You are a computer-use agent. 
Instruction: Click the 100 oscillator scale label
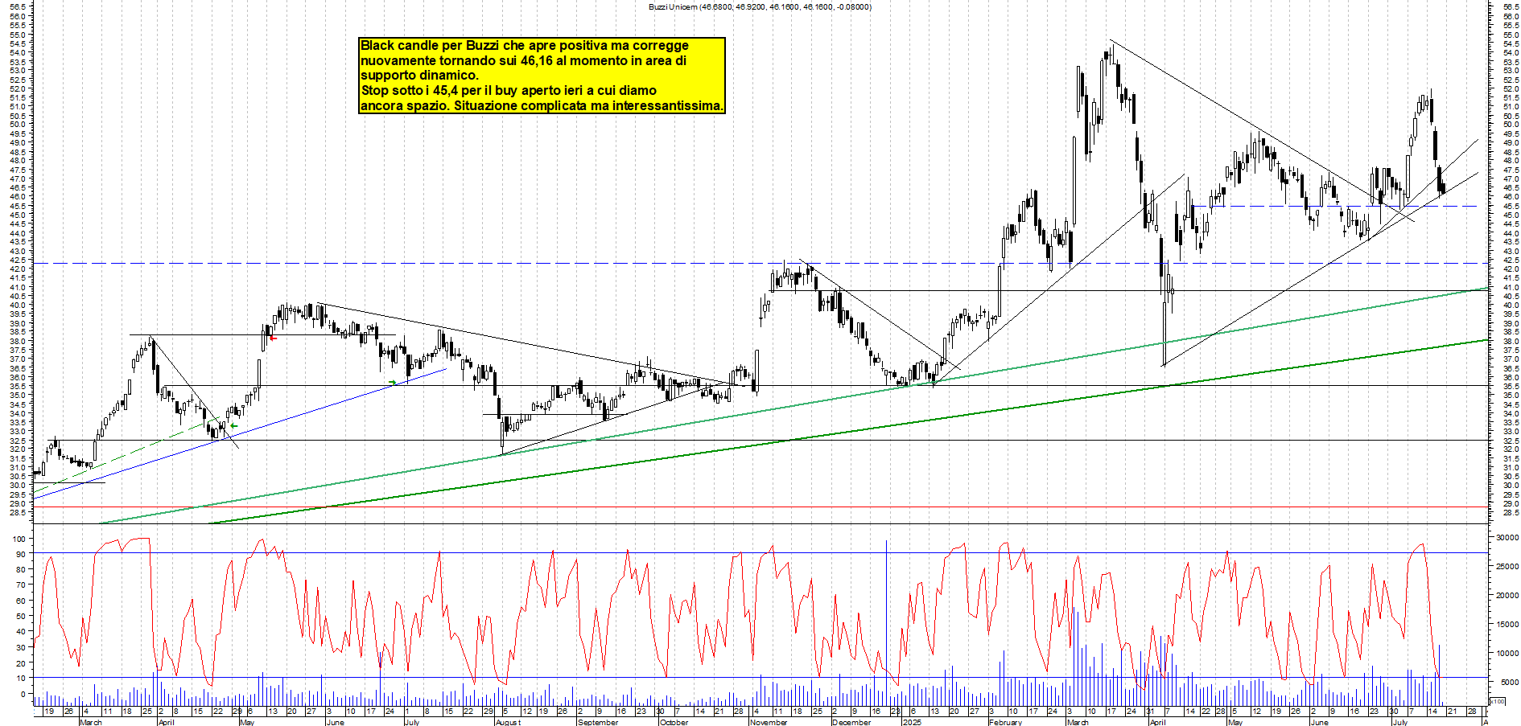19,539
